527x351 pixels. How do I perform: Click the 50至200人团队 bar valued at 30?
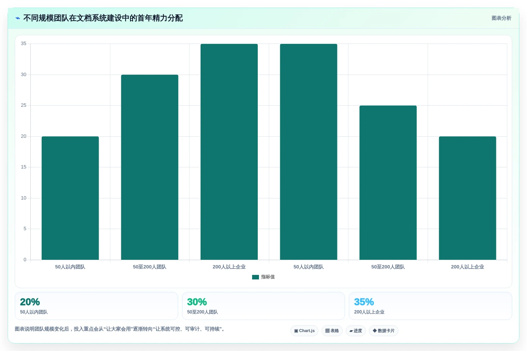[150, 167]
